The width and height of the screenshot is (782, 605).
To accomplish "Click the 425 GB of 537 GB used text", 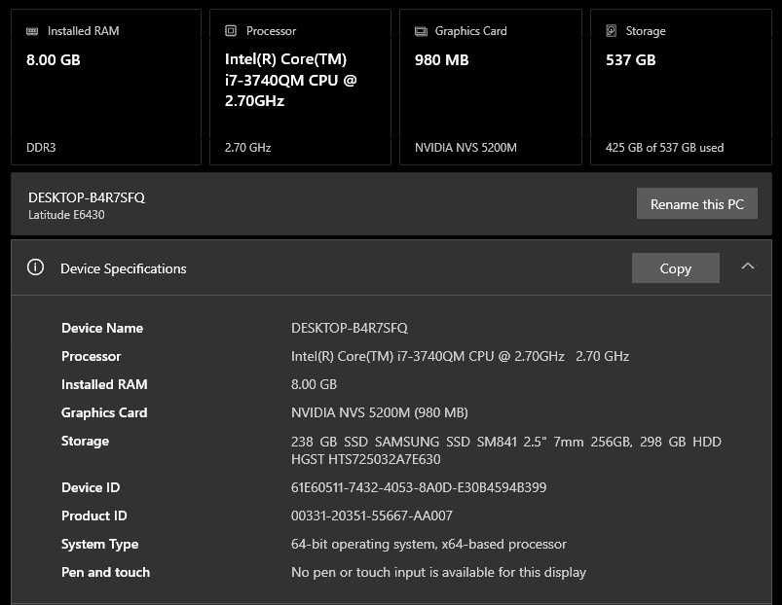I will click(x=664, y=148).
